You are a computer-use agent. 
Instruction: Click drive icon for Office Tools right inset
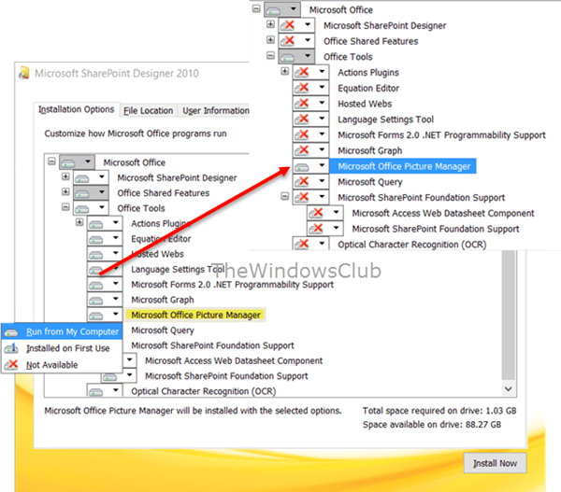[x=288, y=57]
